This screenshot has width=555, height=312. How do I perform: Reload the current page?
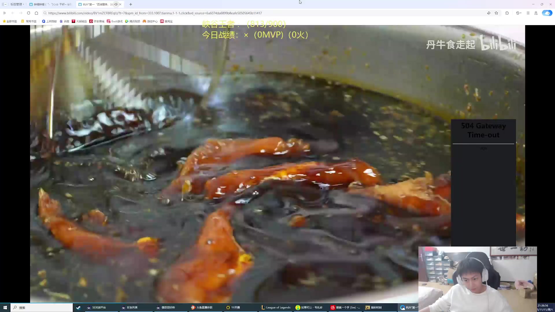[29, 13]
